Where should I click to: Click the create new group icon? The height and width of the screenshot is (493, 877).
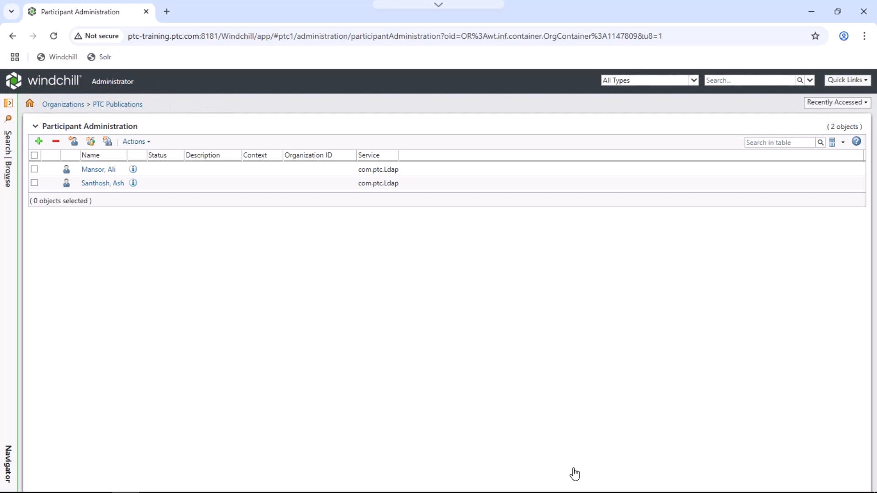(90, 142)
